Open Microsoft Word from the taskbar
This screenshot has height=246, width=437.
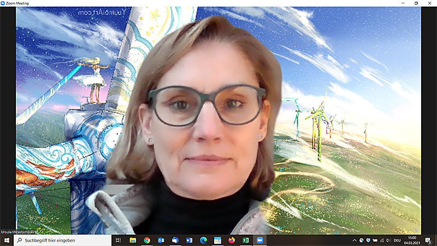point(189,240)
